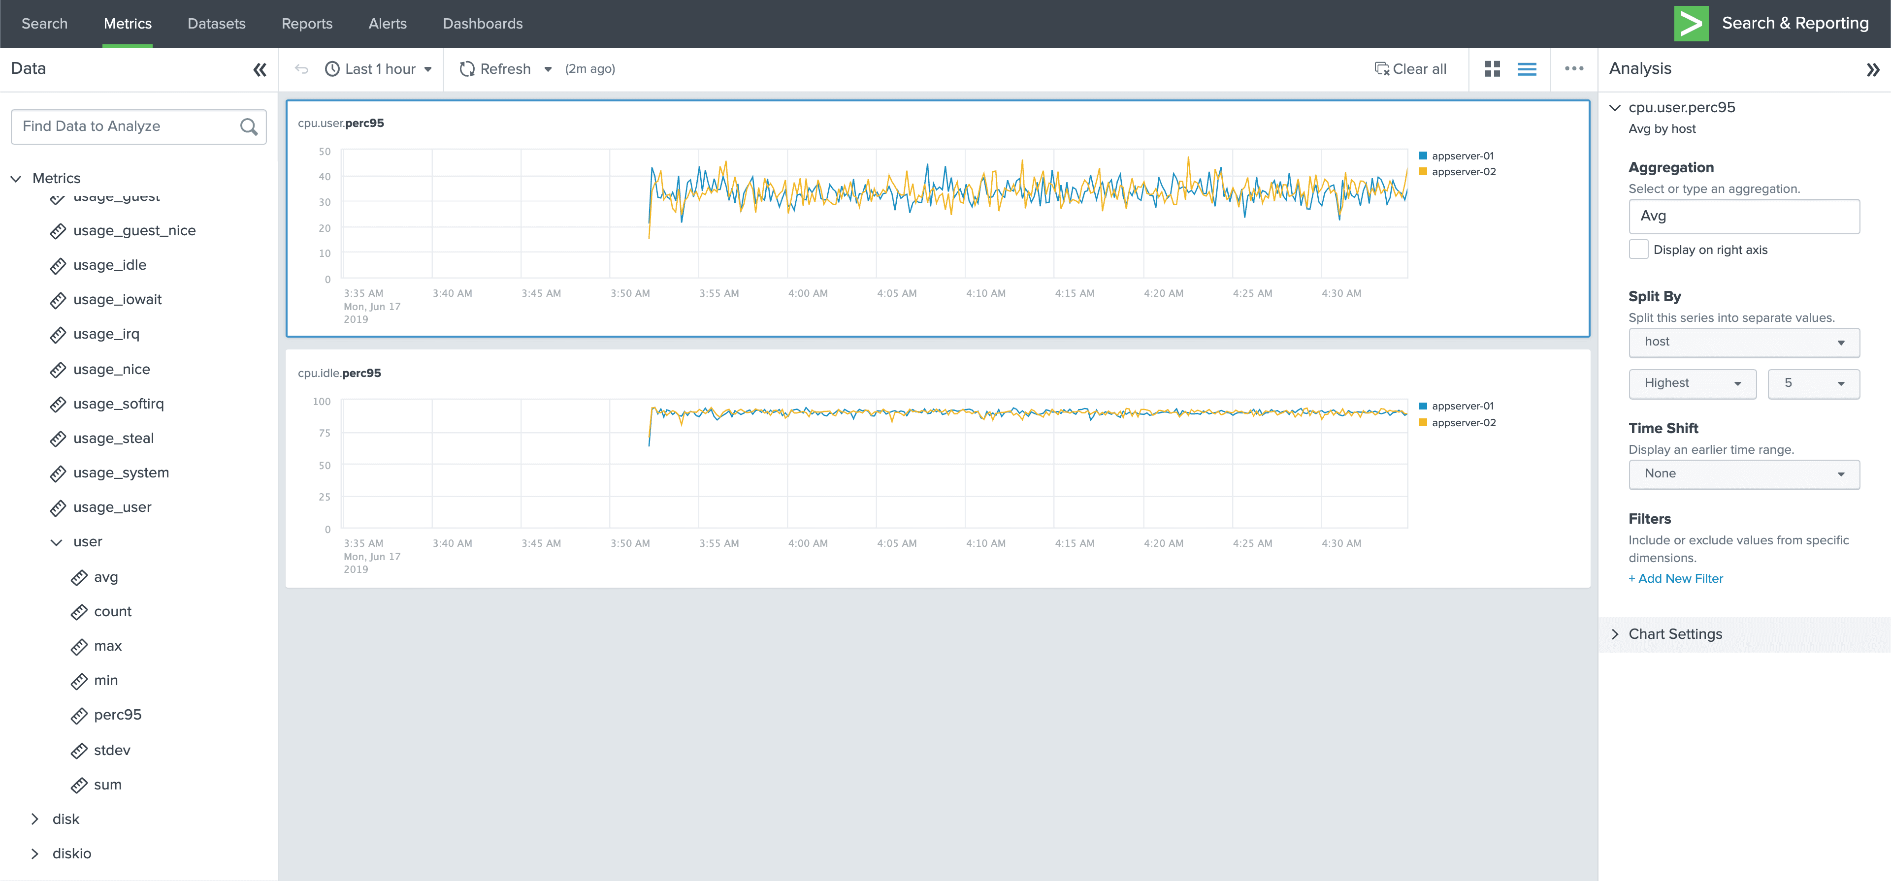Open the three-dot more options menu
Viewport: 1891px width, 881px height.
tap(1573, 69)
